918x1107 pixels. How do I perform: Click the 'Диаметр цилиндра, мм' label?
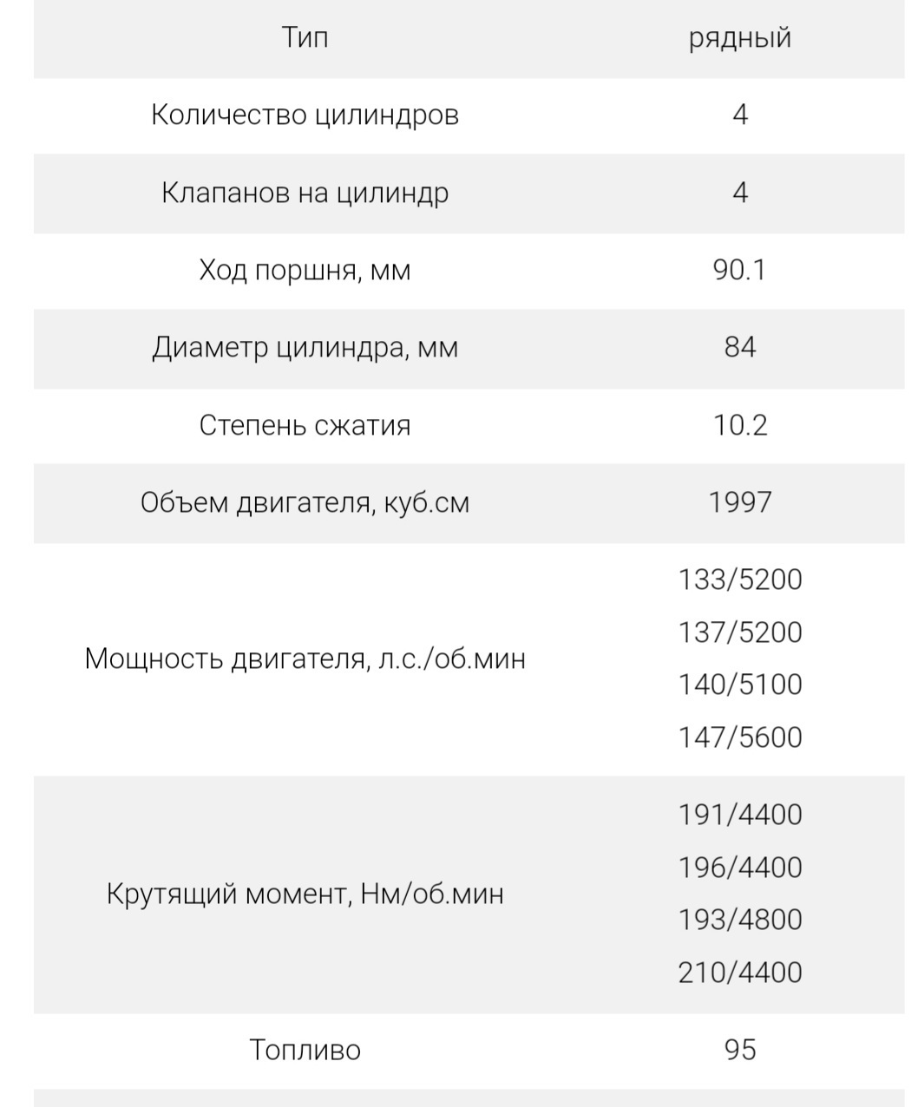(305, 348)
